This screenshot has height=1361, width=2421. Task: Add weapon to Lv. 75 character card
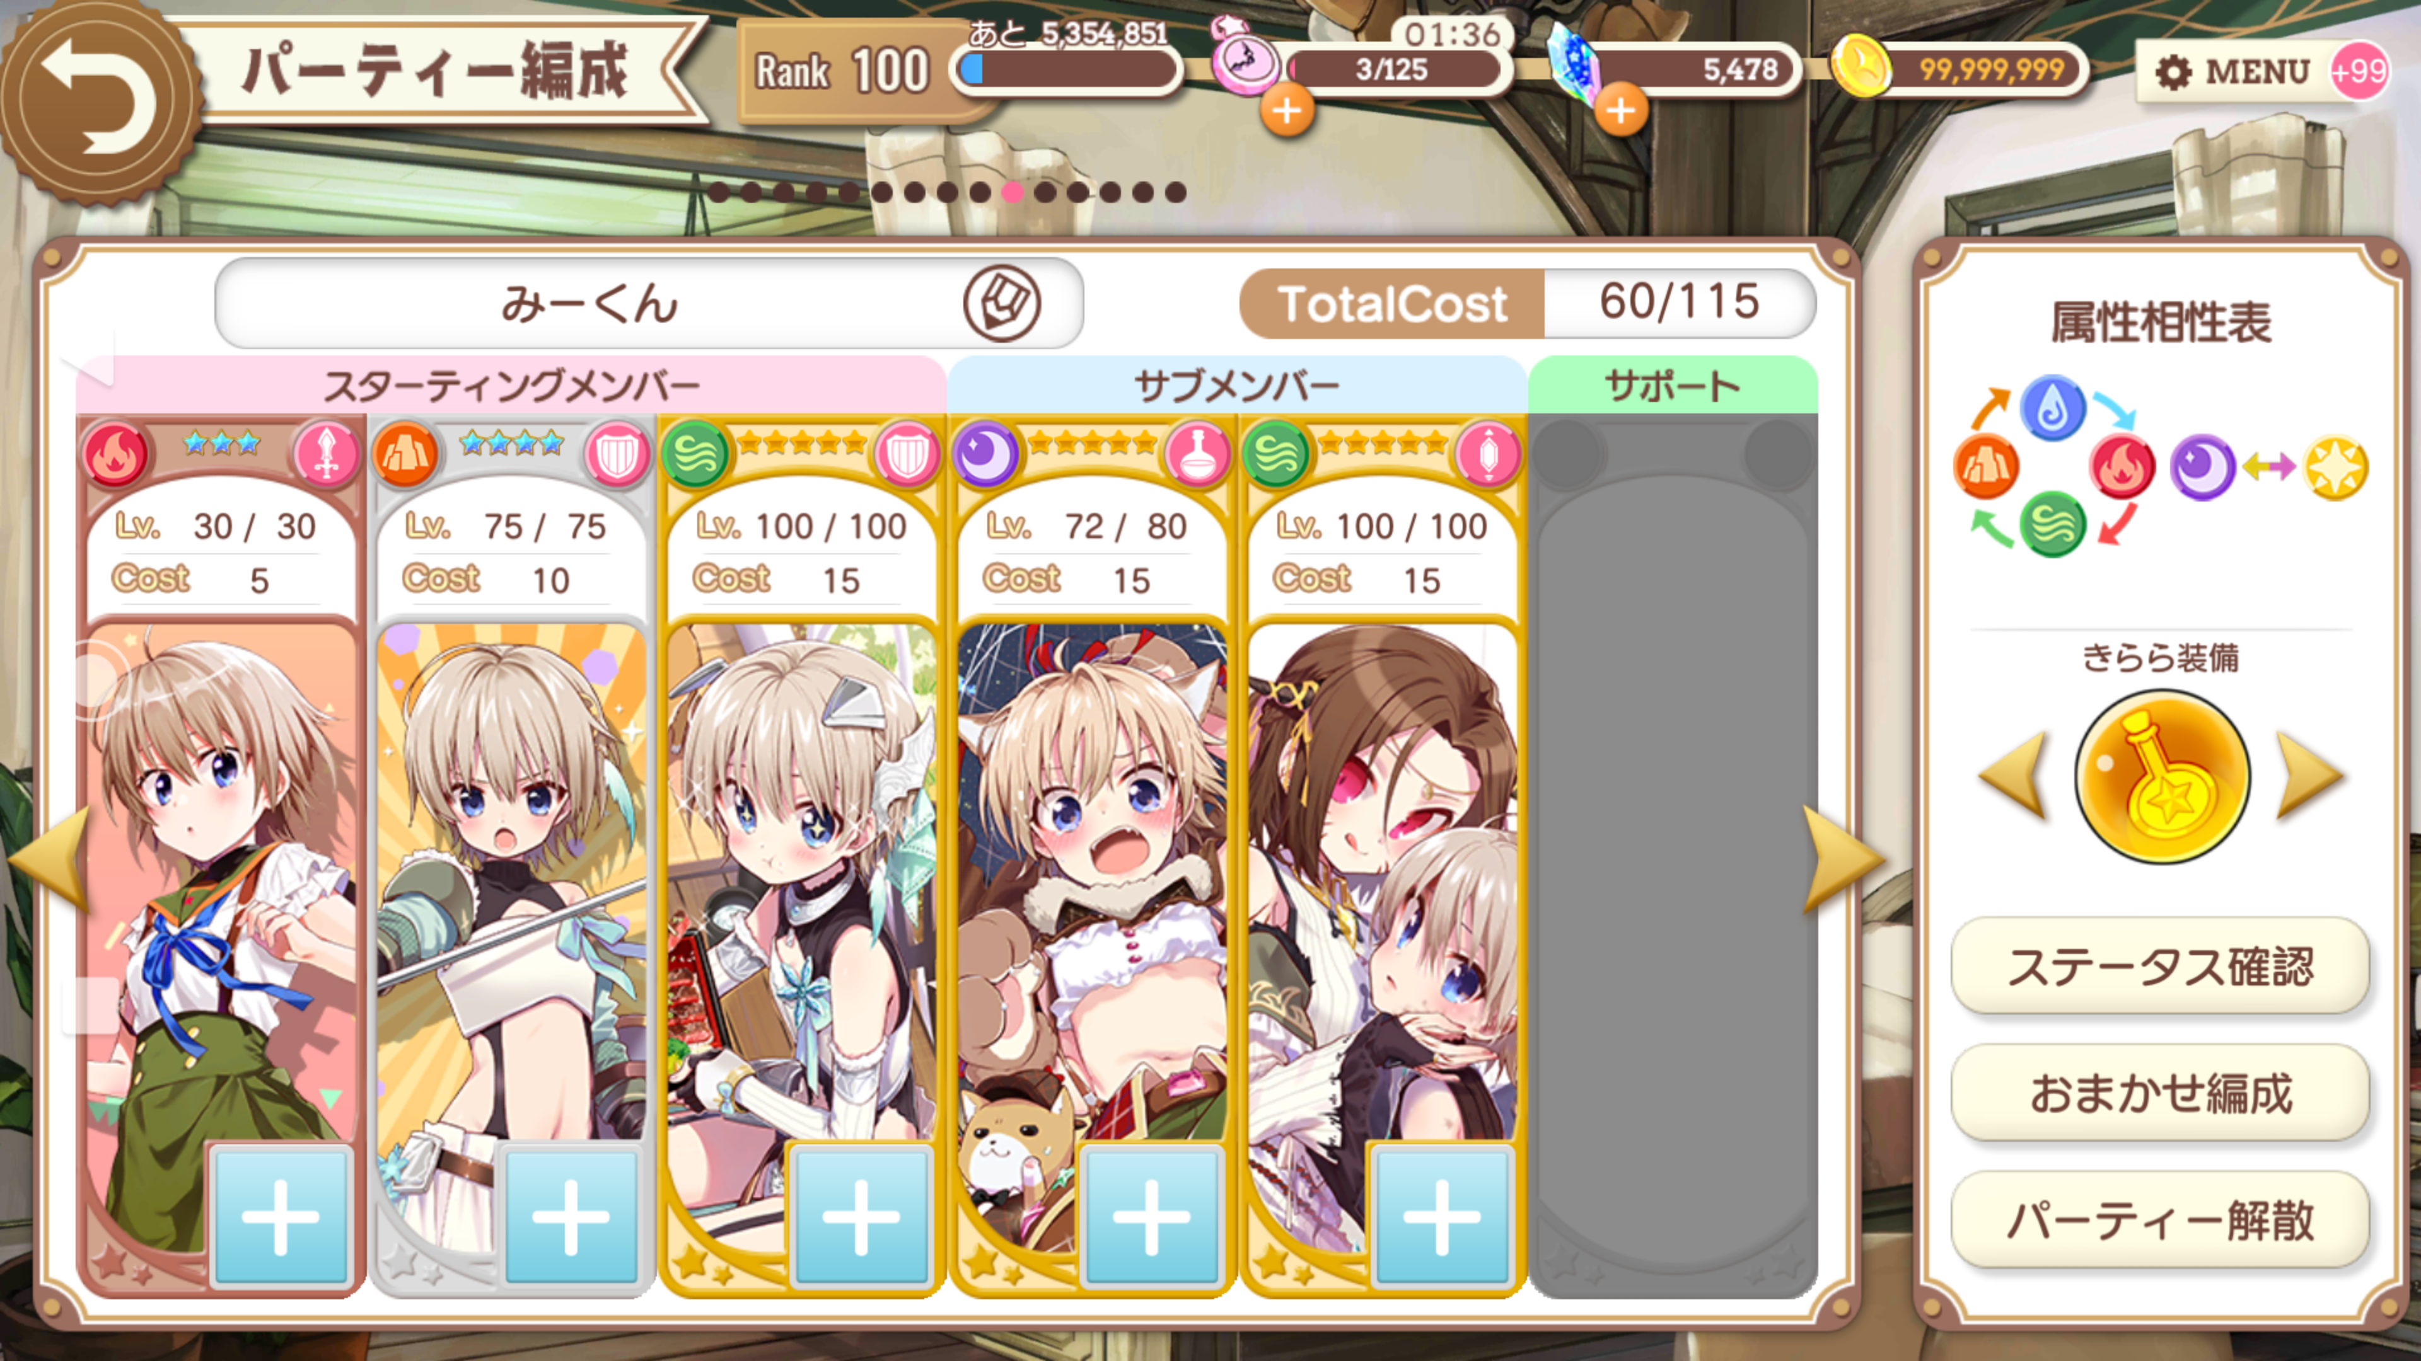571,1216
